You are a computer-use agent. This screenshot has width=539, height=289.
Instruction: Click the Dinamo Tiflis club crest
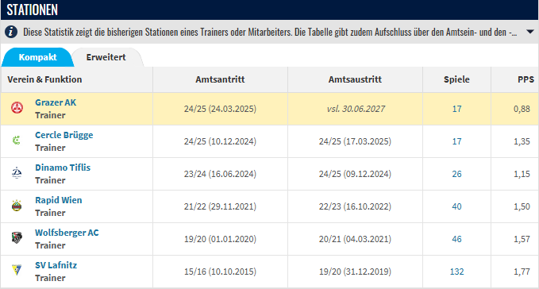(17, 173)
